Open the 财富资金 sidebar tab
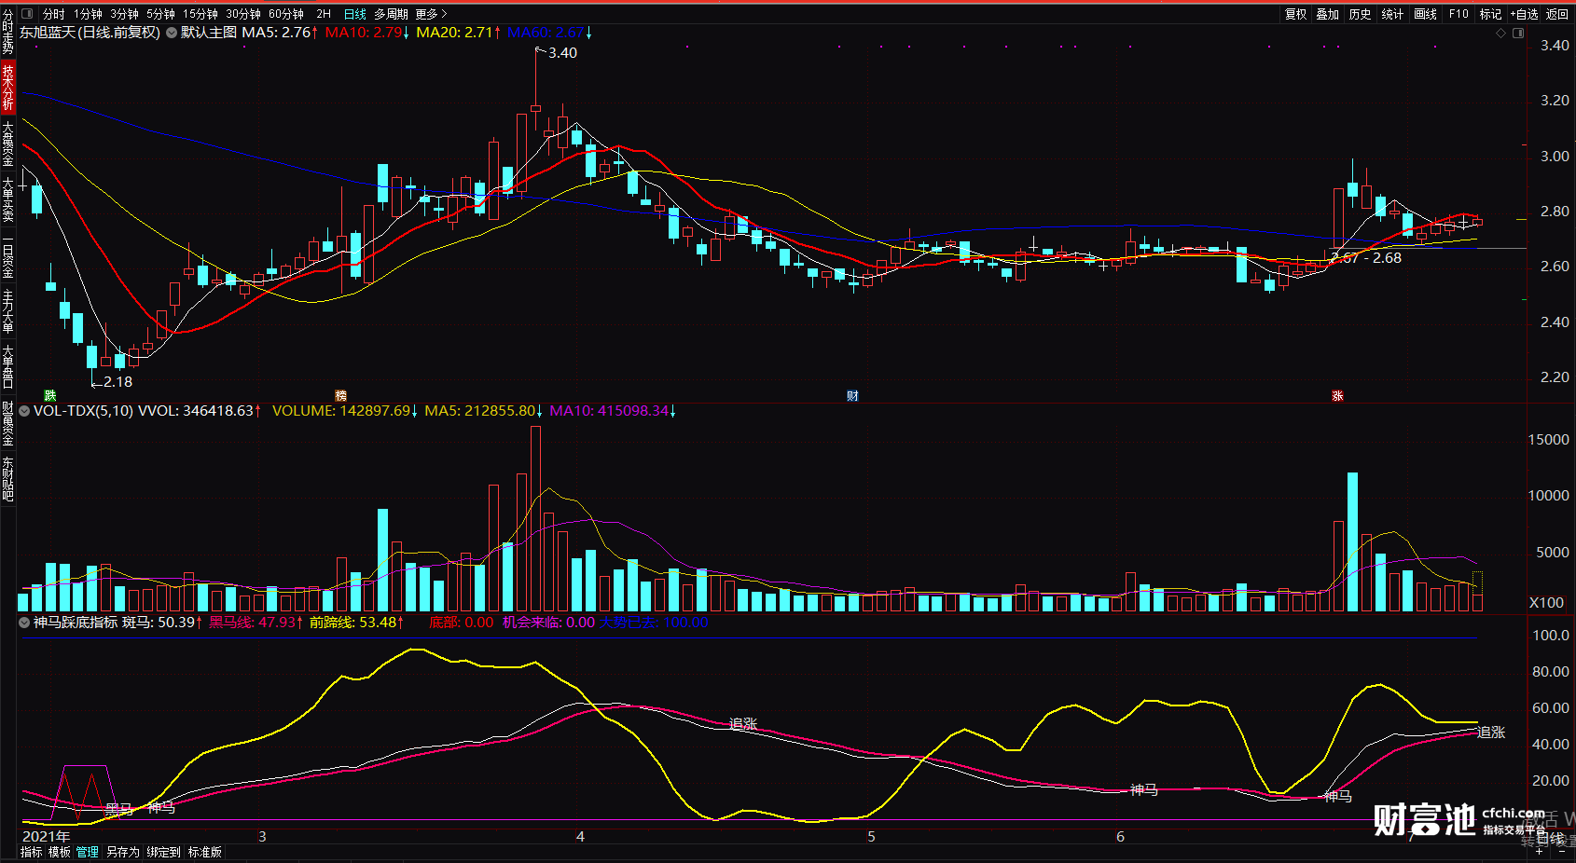Screen dimensions: 1576x863 7,424
